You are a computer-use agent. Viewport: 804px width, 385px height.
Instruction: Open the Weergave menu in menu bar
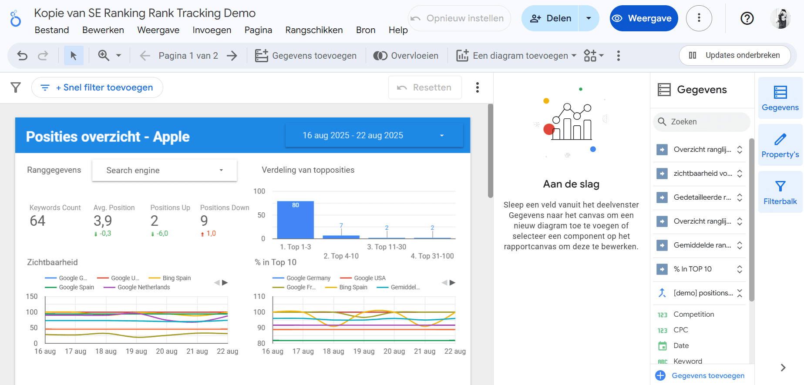158,30
